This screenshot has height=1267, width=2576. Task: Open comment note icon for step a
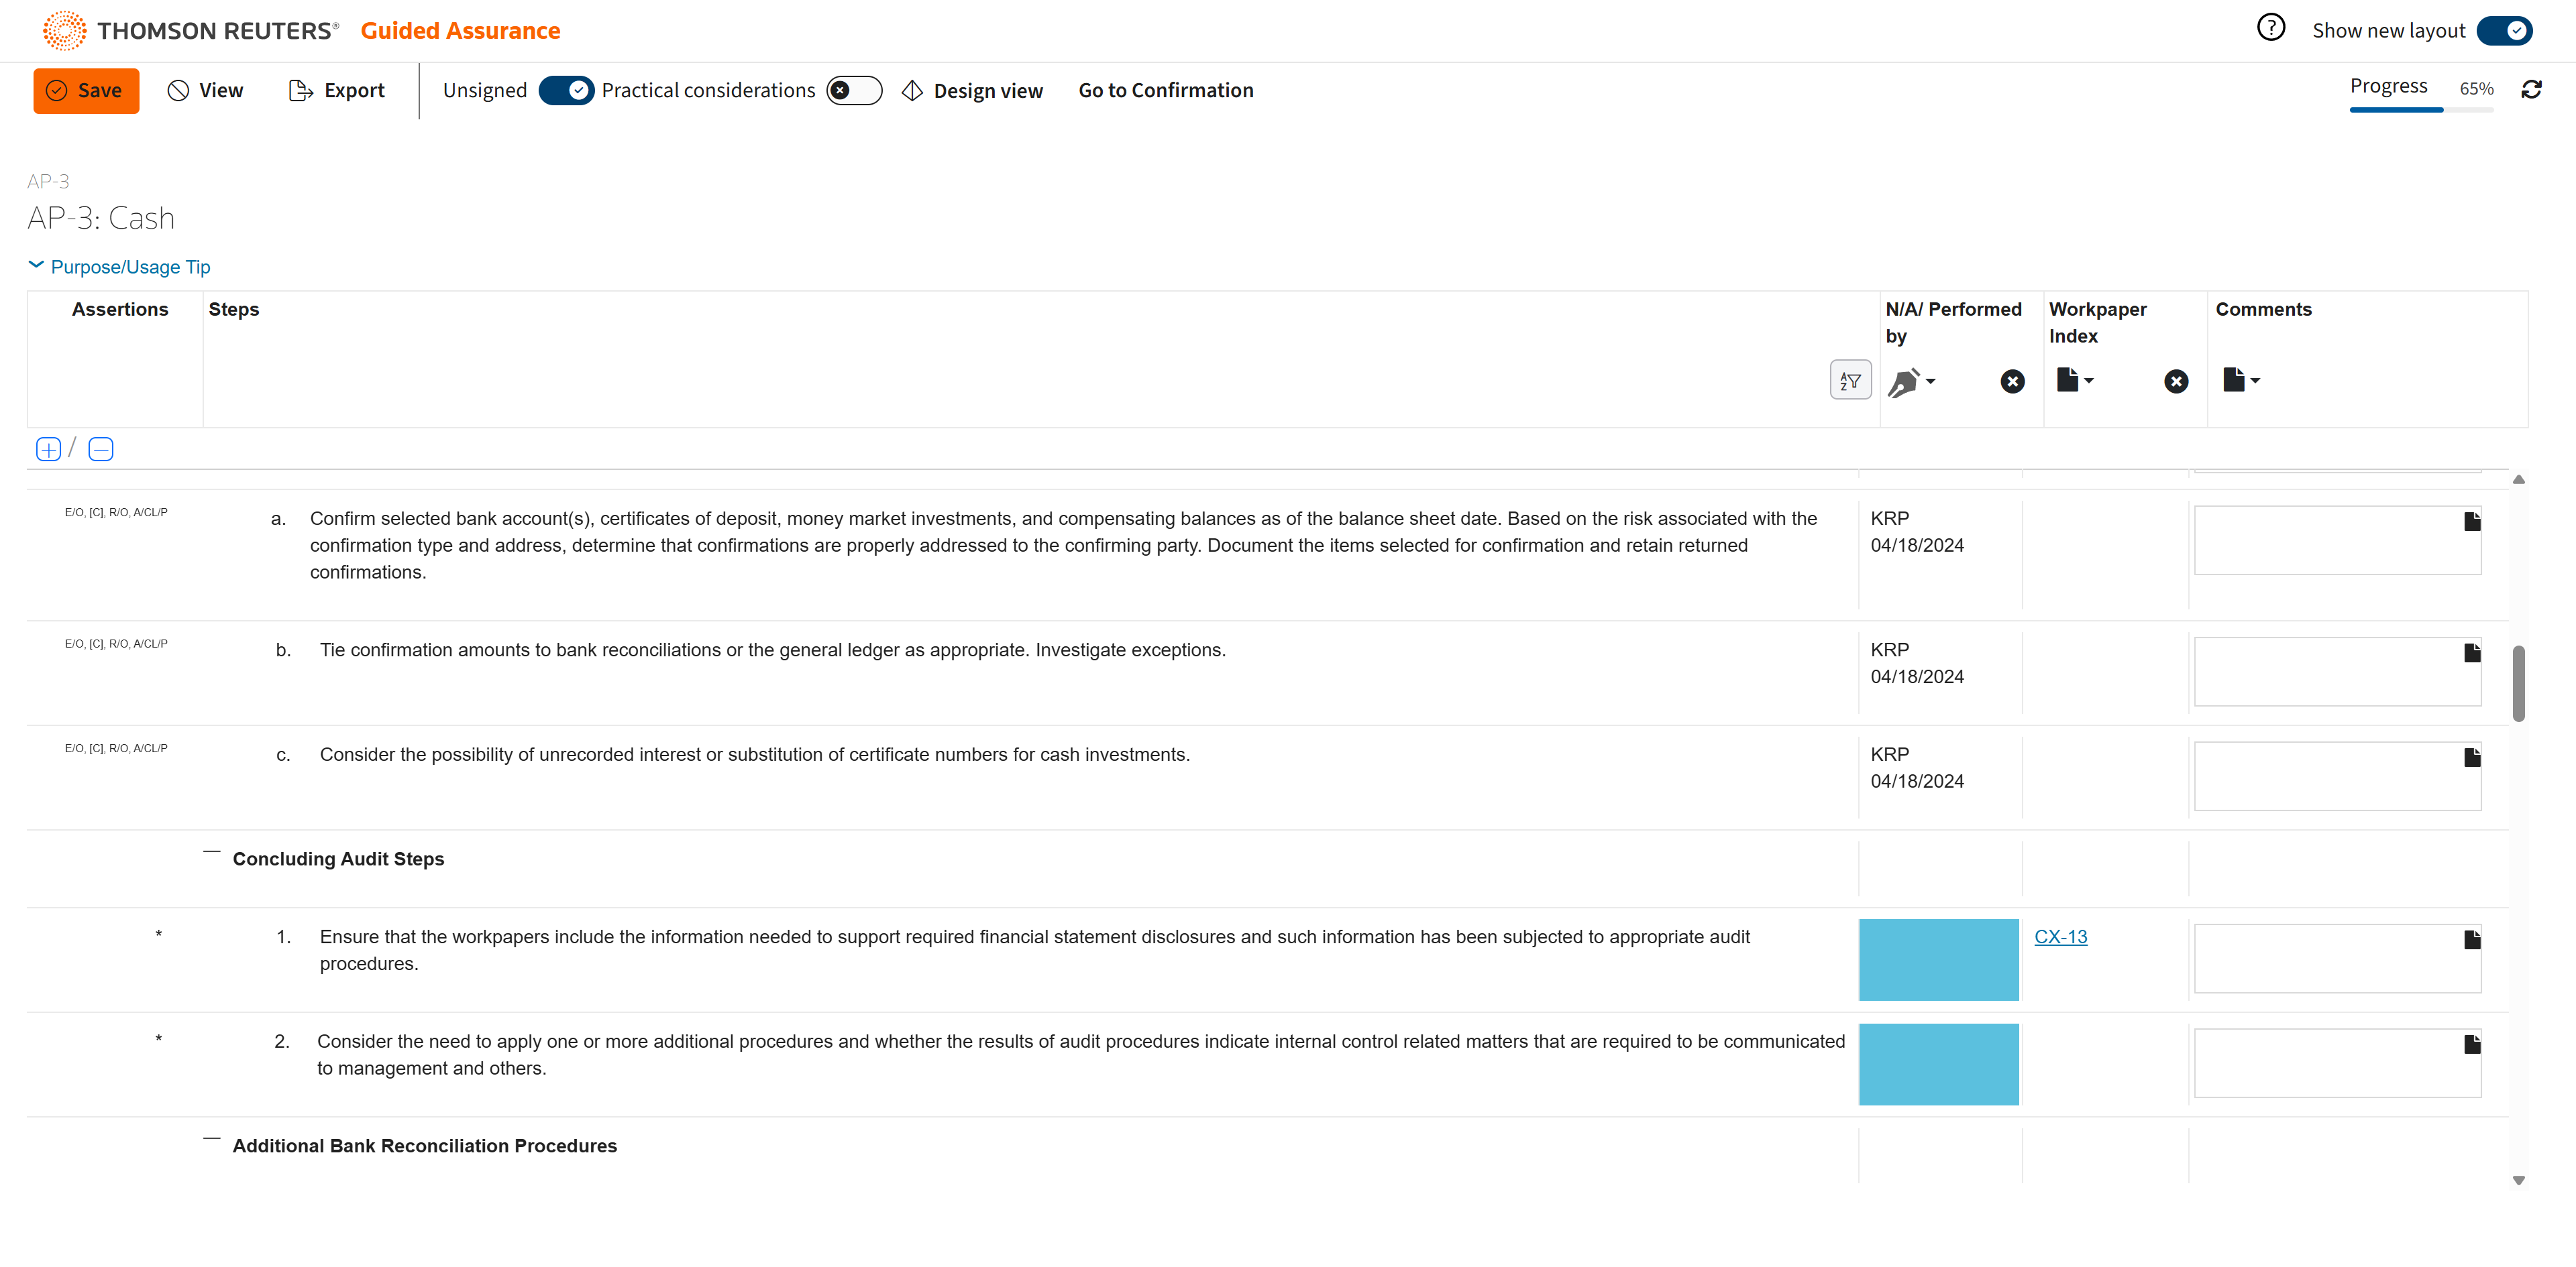tap(2472, 522)
